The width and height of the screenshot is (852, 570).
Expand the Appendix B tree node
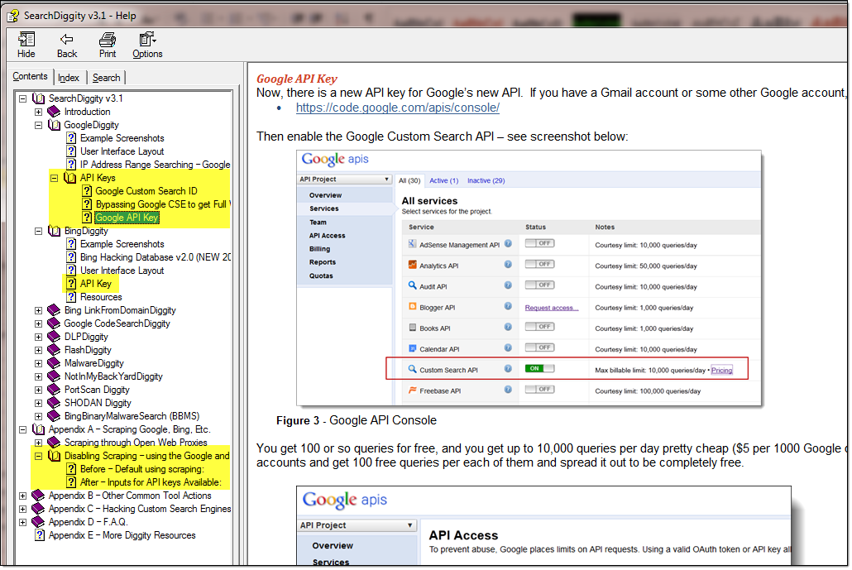click(x=23, y=496)
